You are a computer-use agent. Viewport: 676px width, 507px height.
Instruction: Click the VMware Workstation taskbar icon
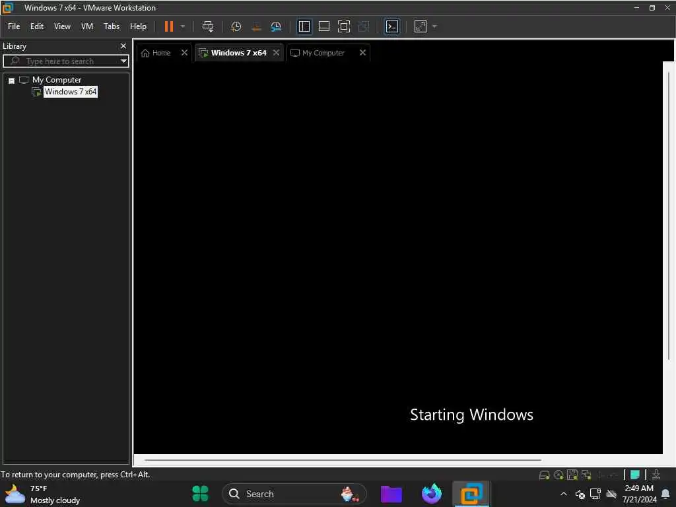click(471, 494)
